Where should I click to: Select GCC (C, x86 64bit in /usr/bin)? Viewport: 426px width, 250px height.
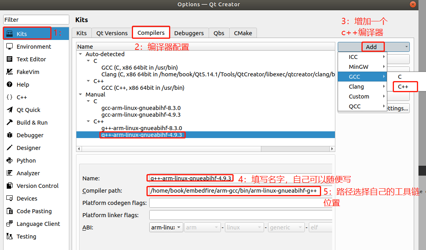140,68
